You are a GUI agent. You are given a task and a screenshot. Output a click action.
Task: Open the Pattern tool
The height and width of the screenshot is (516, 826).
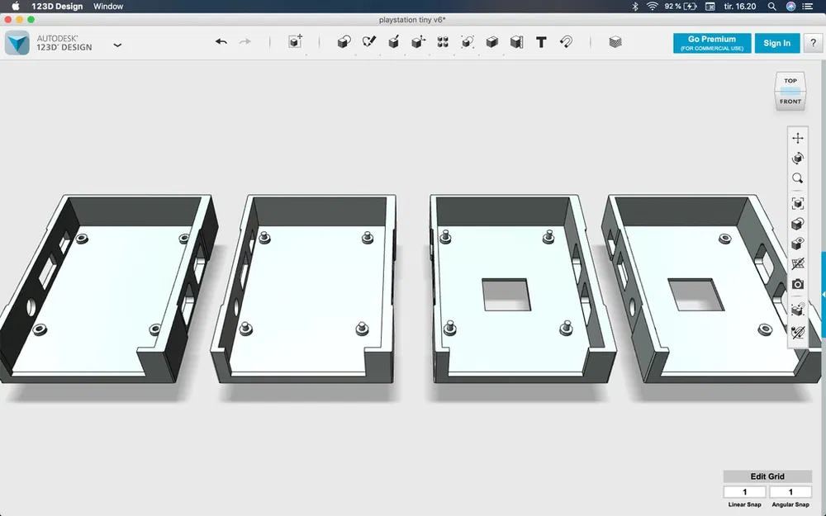tap(442, 41)
